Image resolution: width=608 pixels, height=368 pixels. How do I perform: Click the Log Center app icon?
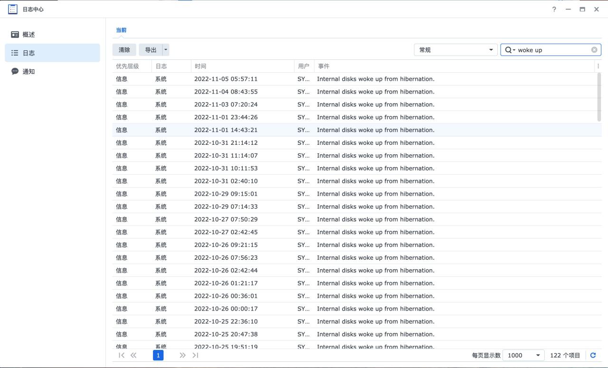pos(13,9)
